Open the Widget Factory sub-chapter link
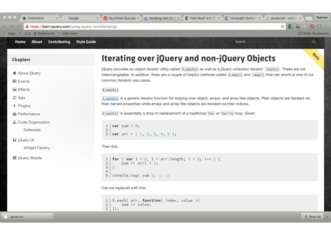Viewport: 331px width, 235px height. 37,148
